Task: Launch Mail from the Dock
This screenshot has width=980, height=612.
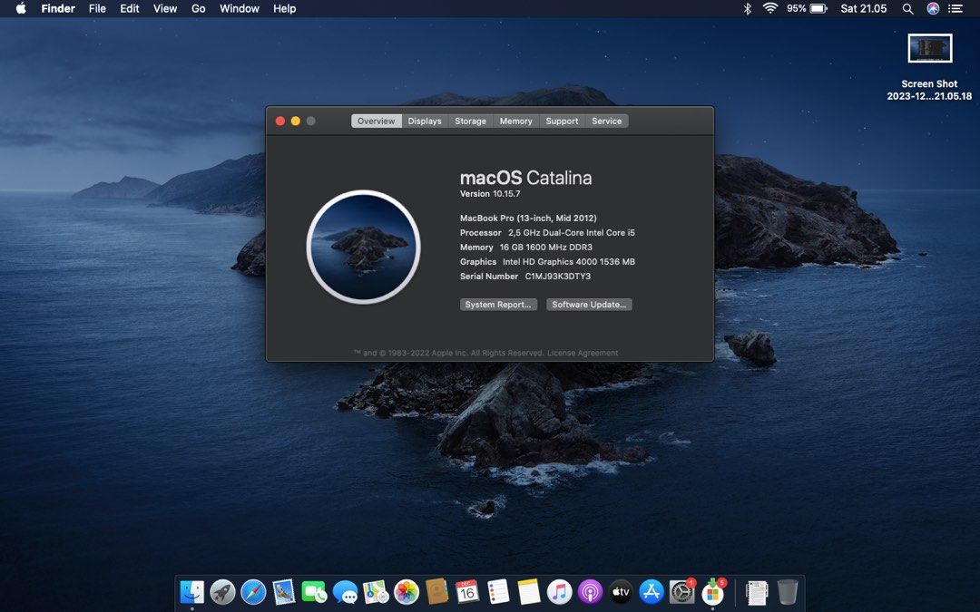Action: click(x=284, y=591)
